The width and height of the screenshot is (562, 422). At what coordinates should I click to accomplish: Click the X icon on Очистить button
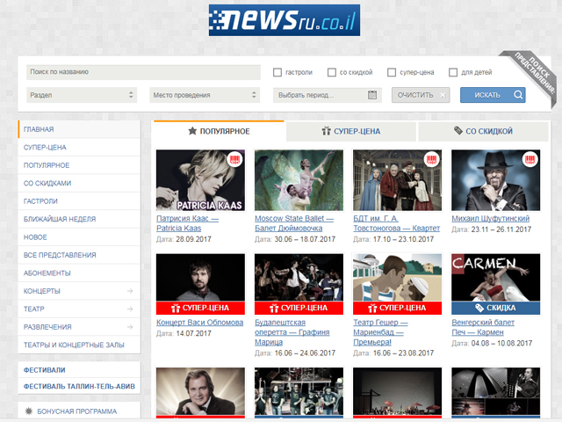[443, 95]
